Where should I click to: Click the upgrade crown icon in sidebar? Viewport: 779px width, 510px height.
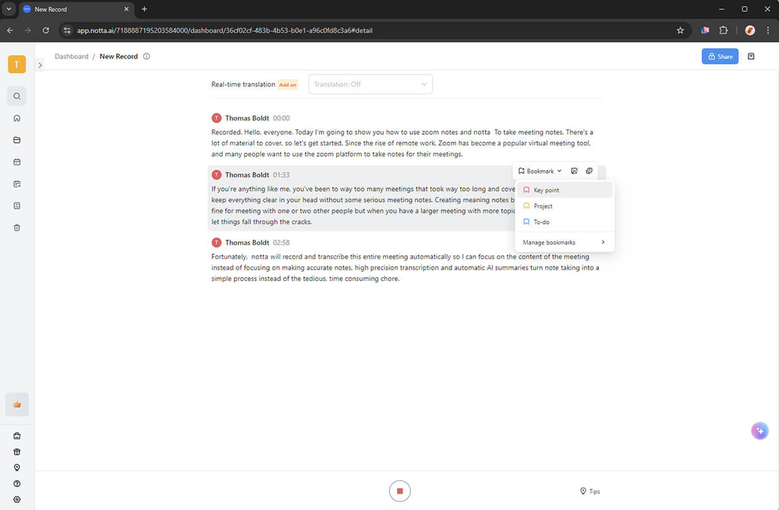pos(17,404)
